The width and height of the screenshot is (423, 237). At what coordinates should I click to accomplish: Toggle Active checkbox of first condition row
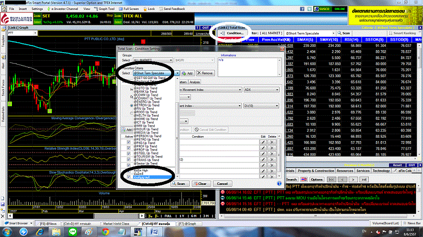pos(128,142)
